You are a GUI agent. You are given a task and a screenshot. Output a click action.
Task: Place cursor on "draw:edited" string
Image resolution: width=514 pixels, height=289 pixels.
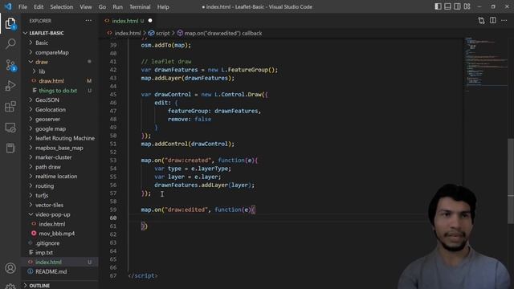(186, 210)
